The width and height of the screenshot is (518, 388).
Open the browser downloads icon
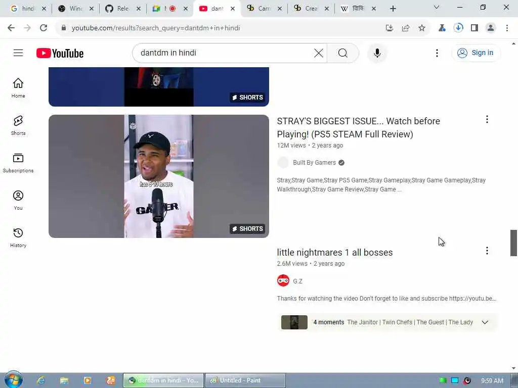(x=458, y=28)
